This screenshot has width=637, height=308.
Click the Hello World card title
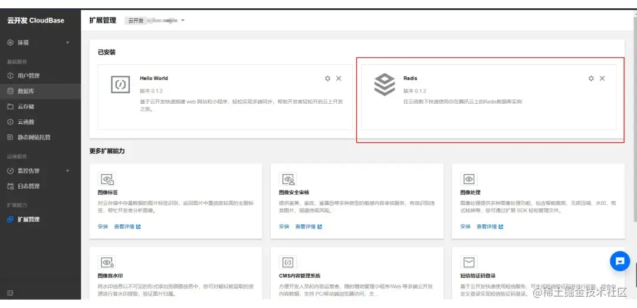[x=153, y=78]
